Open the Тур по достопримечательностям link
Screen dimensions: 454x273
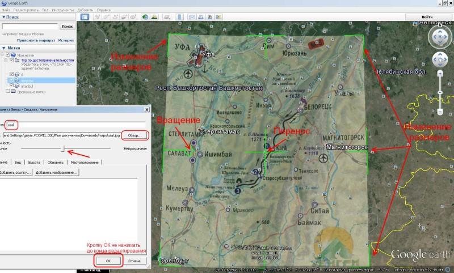[x=48, y=61]
